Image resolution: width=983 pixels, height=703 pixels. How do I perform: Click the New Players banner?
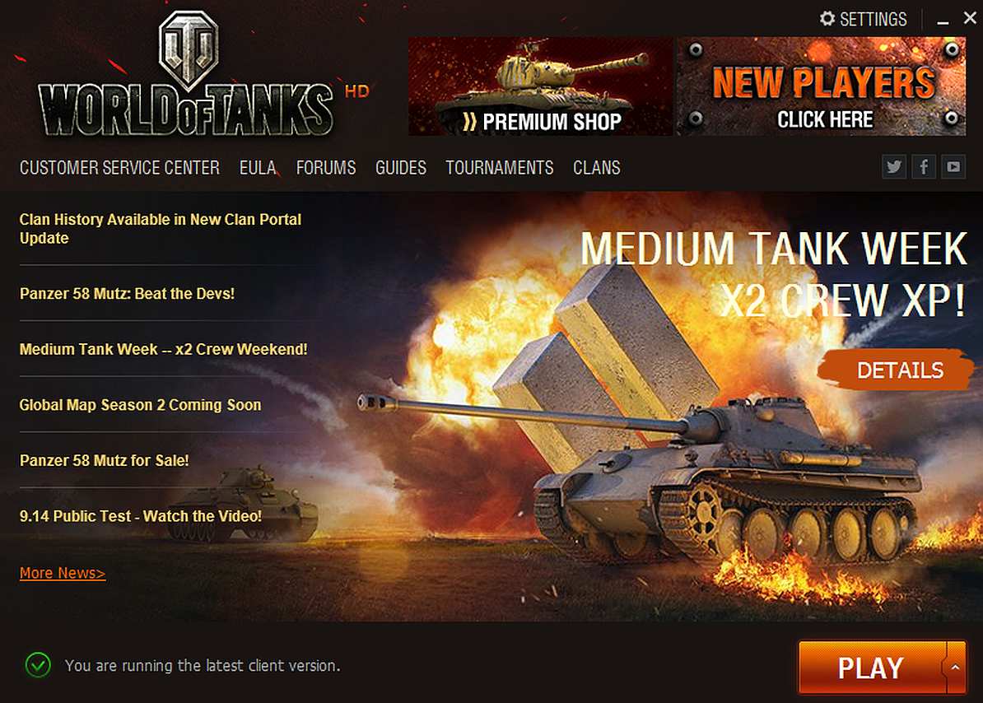point(822,86)
